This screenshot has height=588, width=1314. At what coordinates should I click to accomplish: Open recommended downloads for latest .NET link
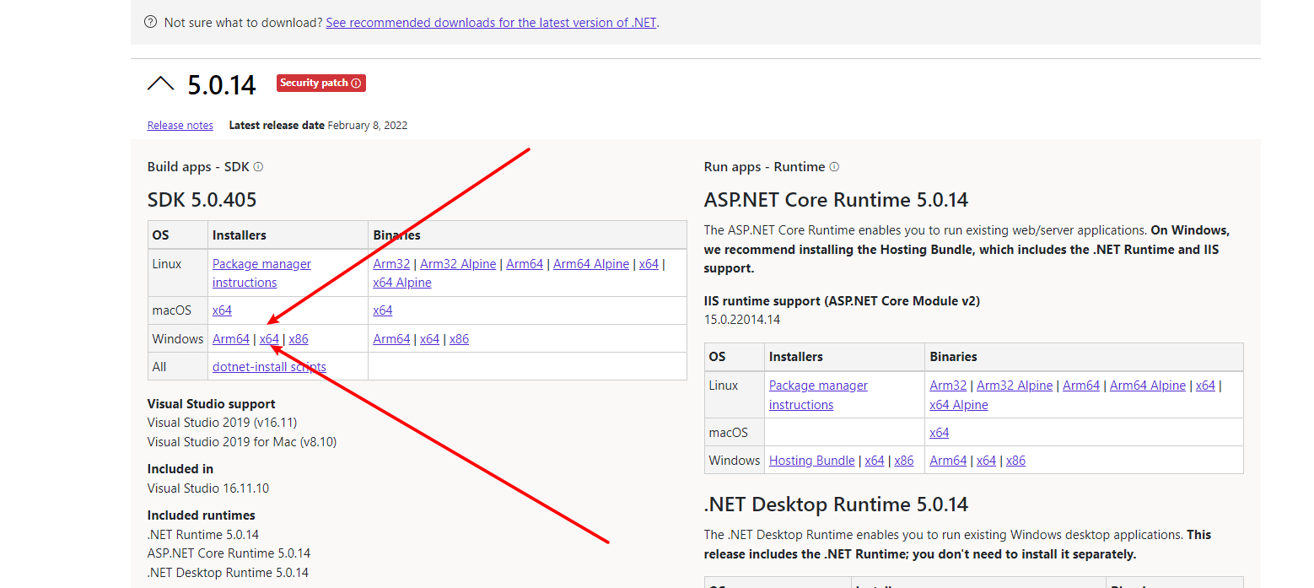(x=491, y=23)
